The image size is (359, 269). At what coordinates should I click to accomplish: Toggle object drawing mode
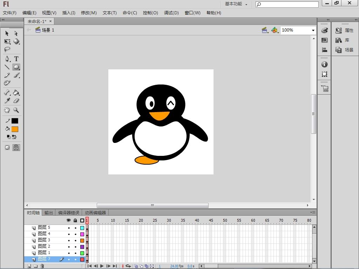pyautogui.click(x=7, y=147)
